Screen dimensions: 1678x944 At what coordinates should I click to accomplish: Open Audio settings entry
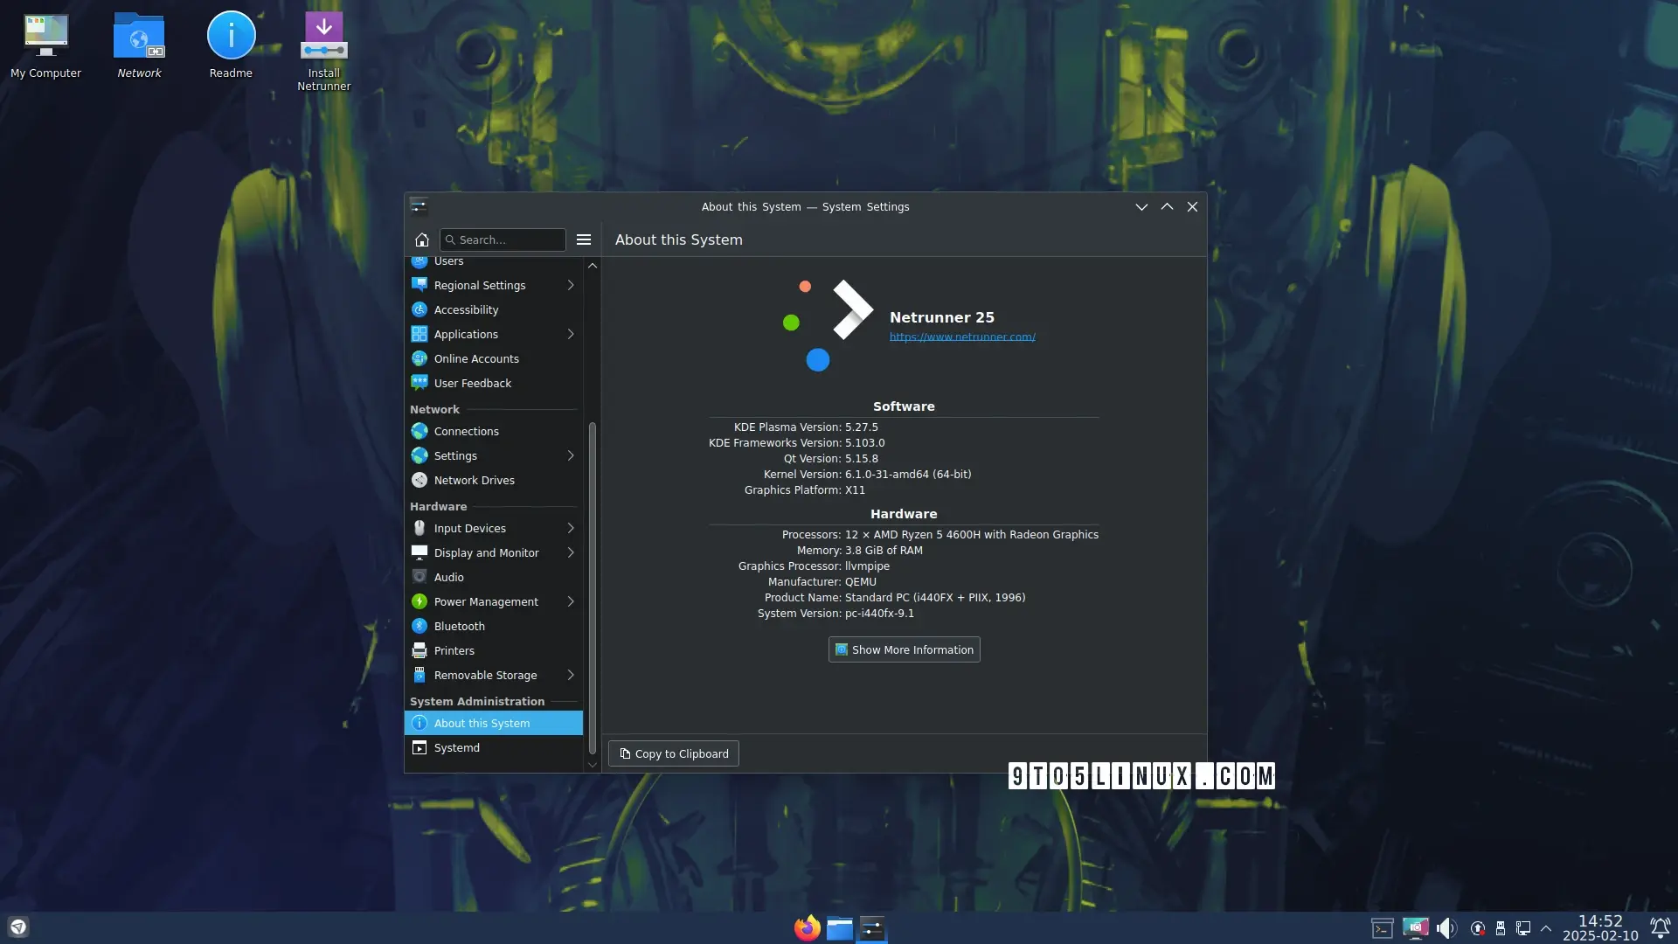click(x=448, y=578)
